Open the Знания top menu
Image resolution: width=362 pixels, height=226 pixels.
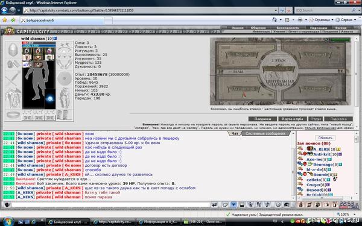click(x=237, y=28)
